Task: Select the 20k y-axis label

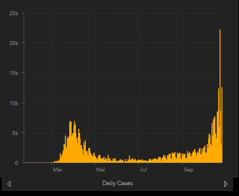Action: coord(14,43)
